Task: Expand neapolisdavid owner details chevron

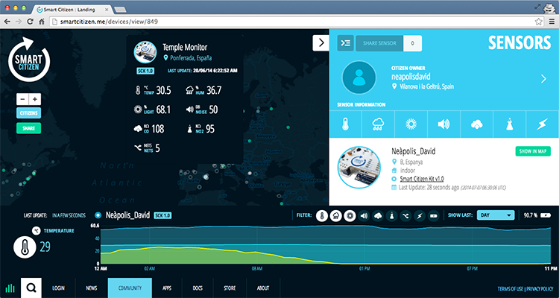Action: (543, 79)
